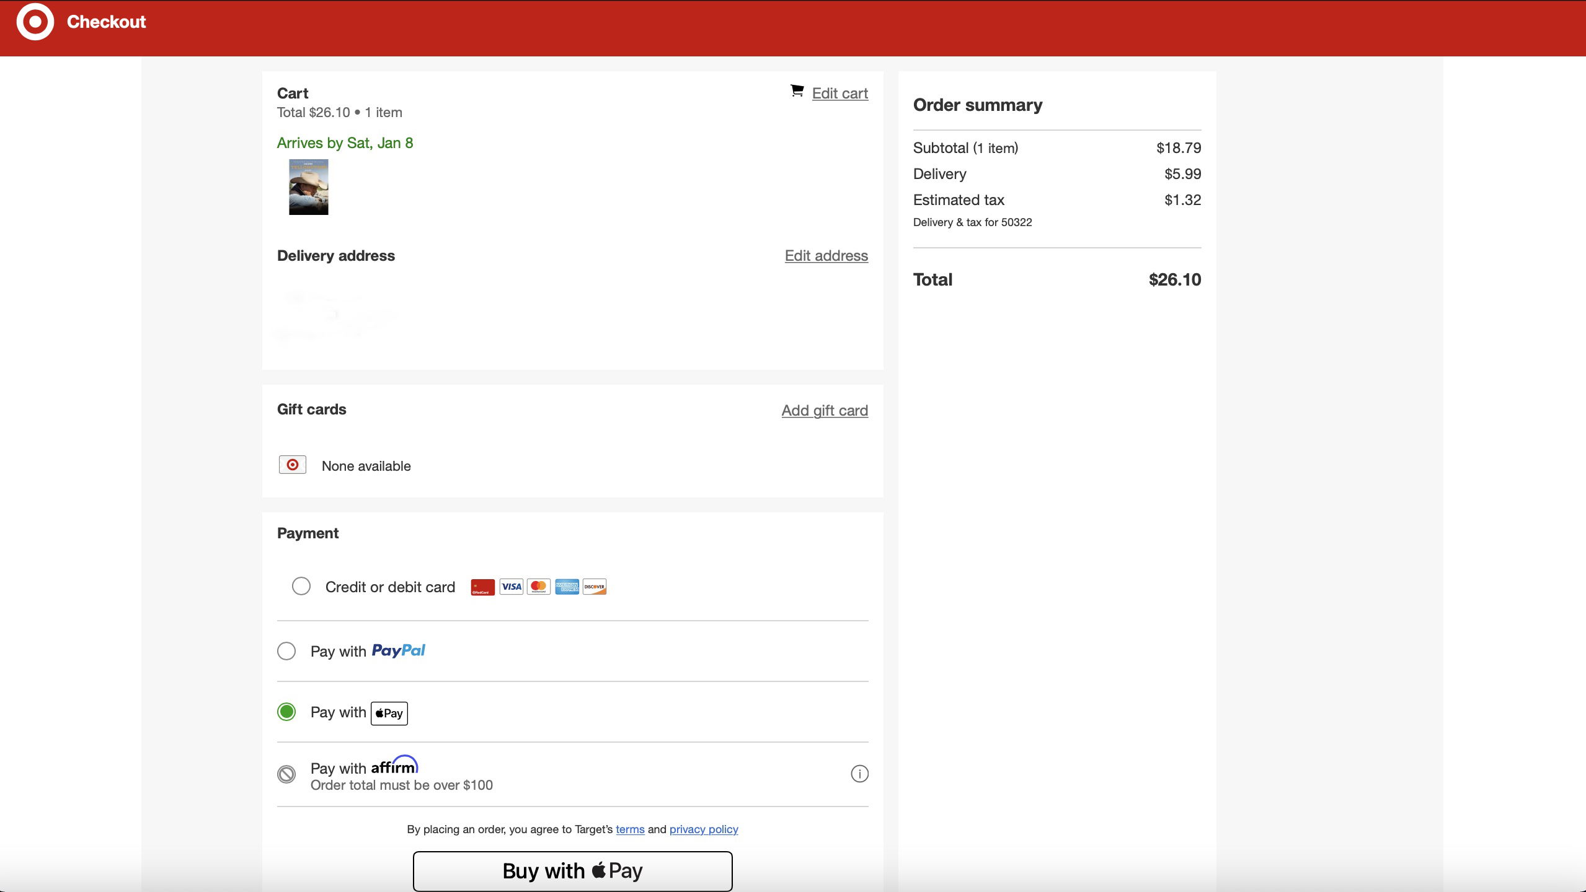This screenshot has width=1586, height=892.
Task: Click the Mastercard logo icon
Action: click(539, 587)
